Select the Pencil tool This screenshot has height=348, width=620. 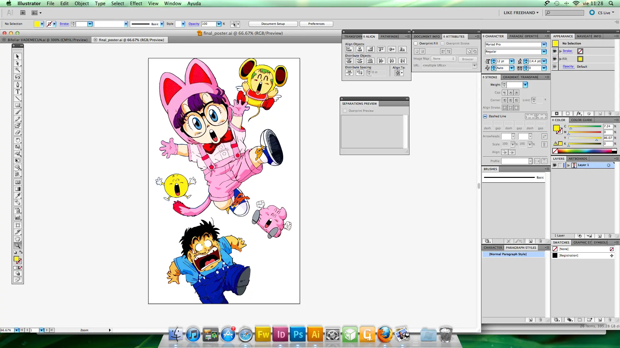click(x=18, y=119)
